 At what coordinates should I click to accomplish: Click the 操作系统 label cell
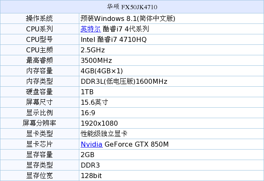tap(39, 18)
